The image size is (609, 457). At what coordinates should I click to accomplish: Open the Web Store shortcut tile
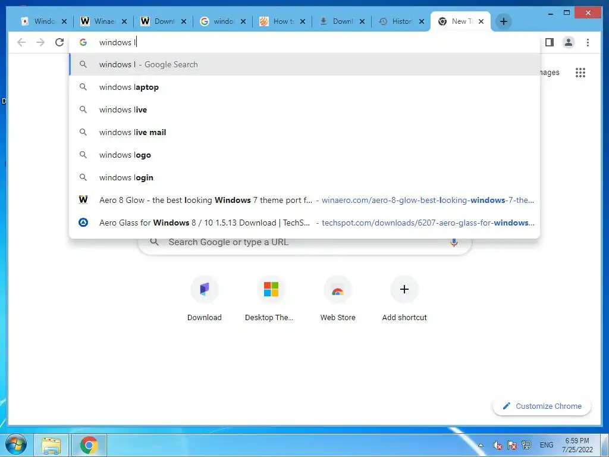(x=338, y=299)
